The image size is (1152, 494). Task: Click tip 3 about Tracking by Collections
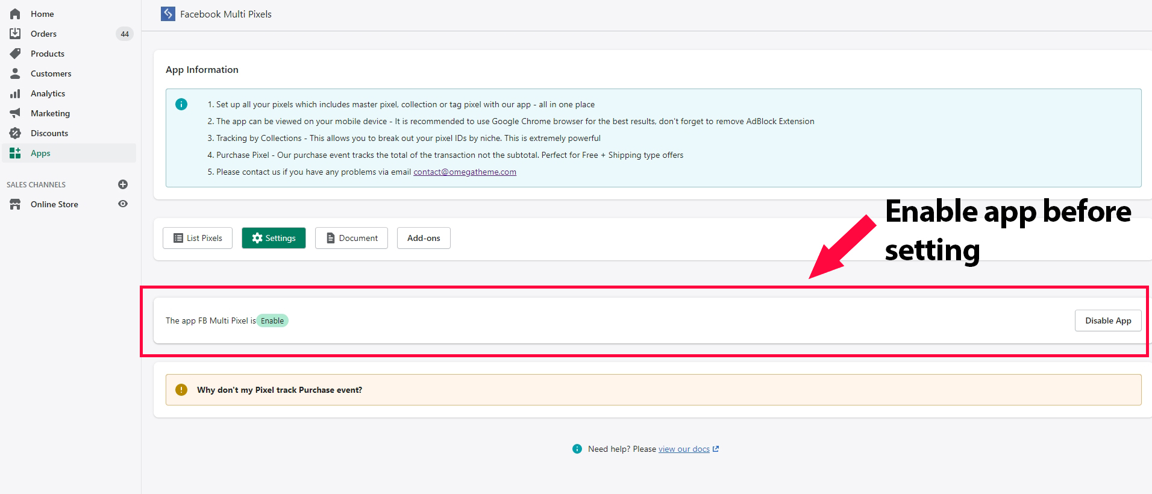(x=404, y=138)
